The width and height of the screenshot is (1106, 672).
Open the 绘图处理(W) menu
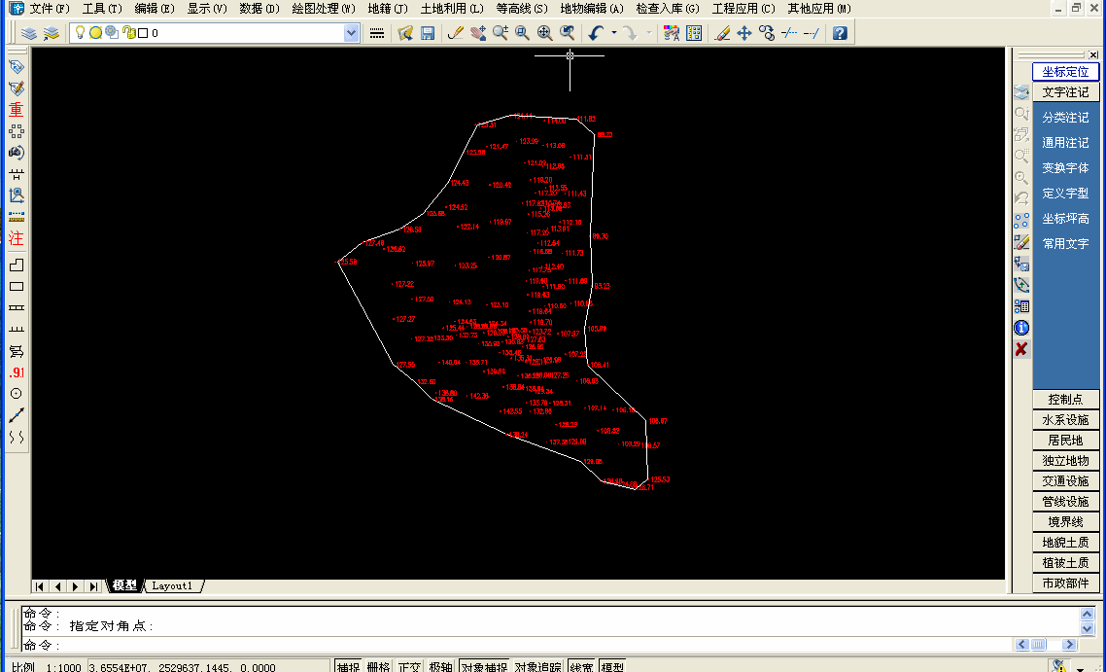324,9
